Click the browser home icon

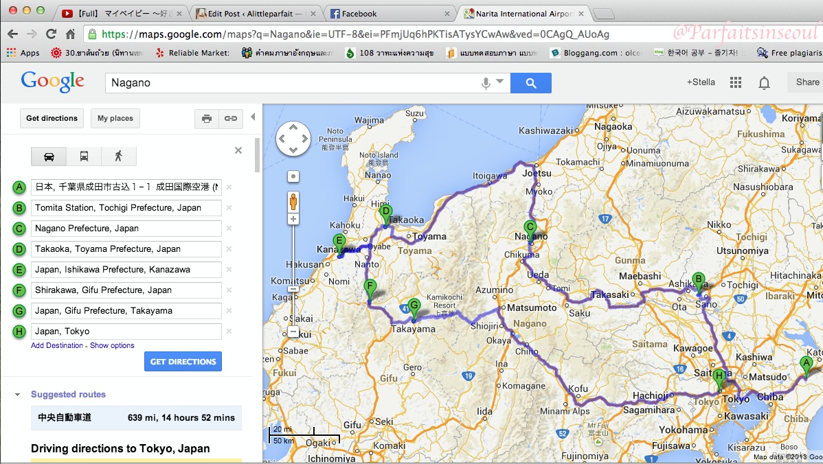(70, 34)
